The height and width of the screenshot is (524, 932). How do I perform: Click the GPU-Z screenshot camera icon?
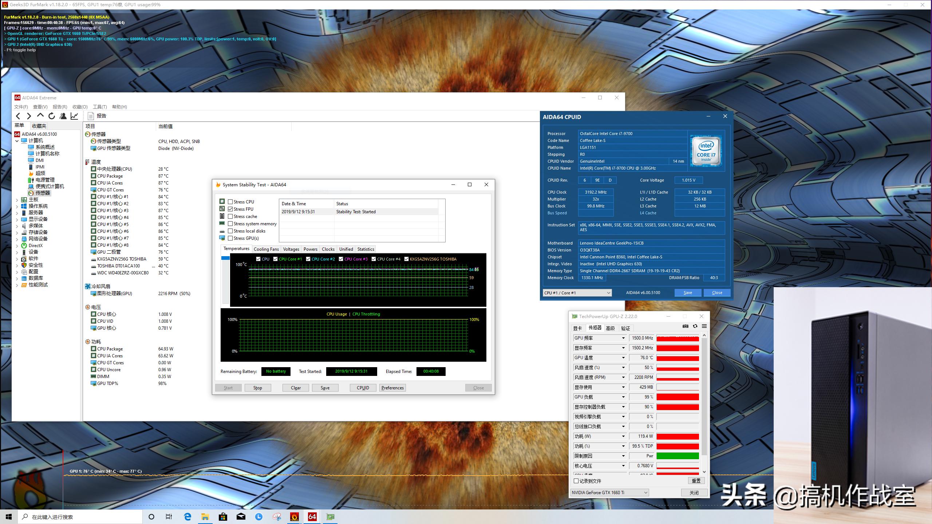[x=685, y=326]
